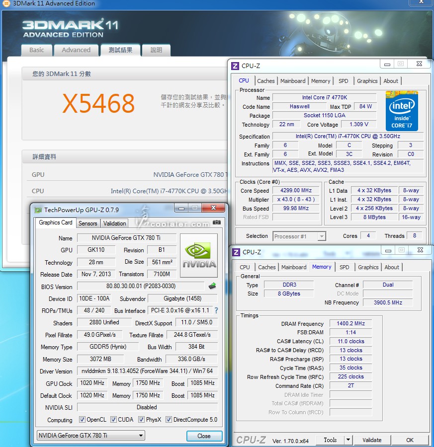
Task: Open About tab in upper CPU-Z window
Action: point(391,81)
